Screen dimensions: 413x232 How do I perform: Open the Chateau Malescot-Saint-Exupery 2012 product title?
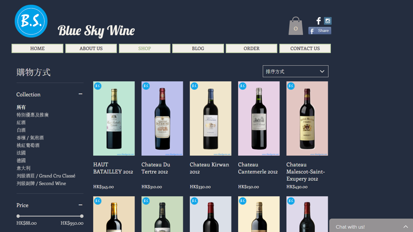click(x=306, y=172)
